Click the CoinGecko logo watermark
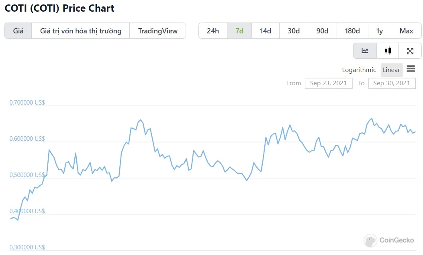 pyautogui.click(x=389, y=240)
